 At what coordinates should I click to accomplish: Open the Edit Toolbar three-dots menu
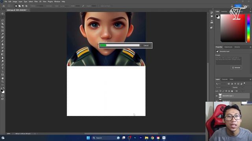click(x=2, y=85)
